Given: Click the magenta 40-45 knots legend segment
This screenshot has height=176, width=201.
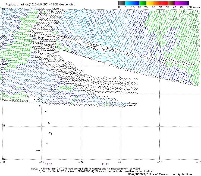Looking at the screenshot, I should [x=178, y=3].
